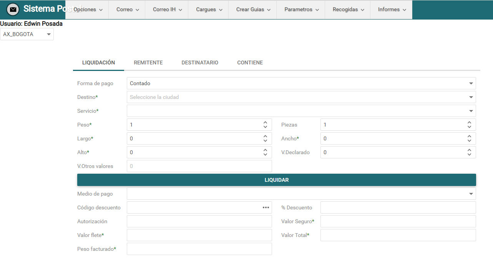Click the ellipsis icon in Código descuento
Screen dimensions: 493x260
266,207
